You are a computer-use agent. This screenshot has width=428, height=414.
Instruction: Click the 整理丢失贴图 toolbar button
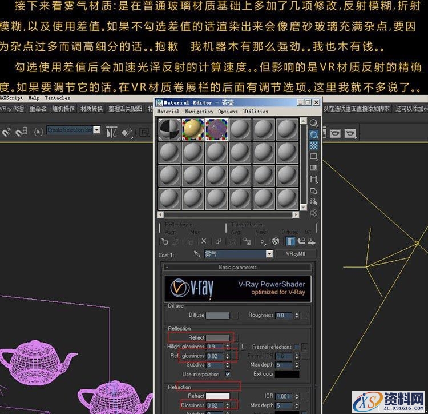pyautogui.click(x=126, y=109)
